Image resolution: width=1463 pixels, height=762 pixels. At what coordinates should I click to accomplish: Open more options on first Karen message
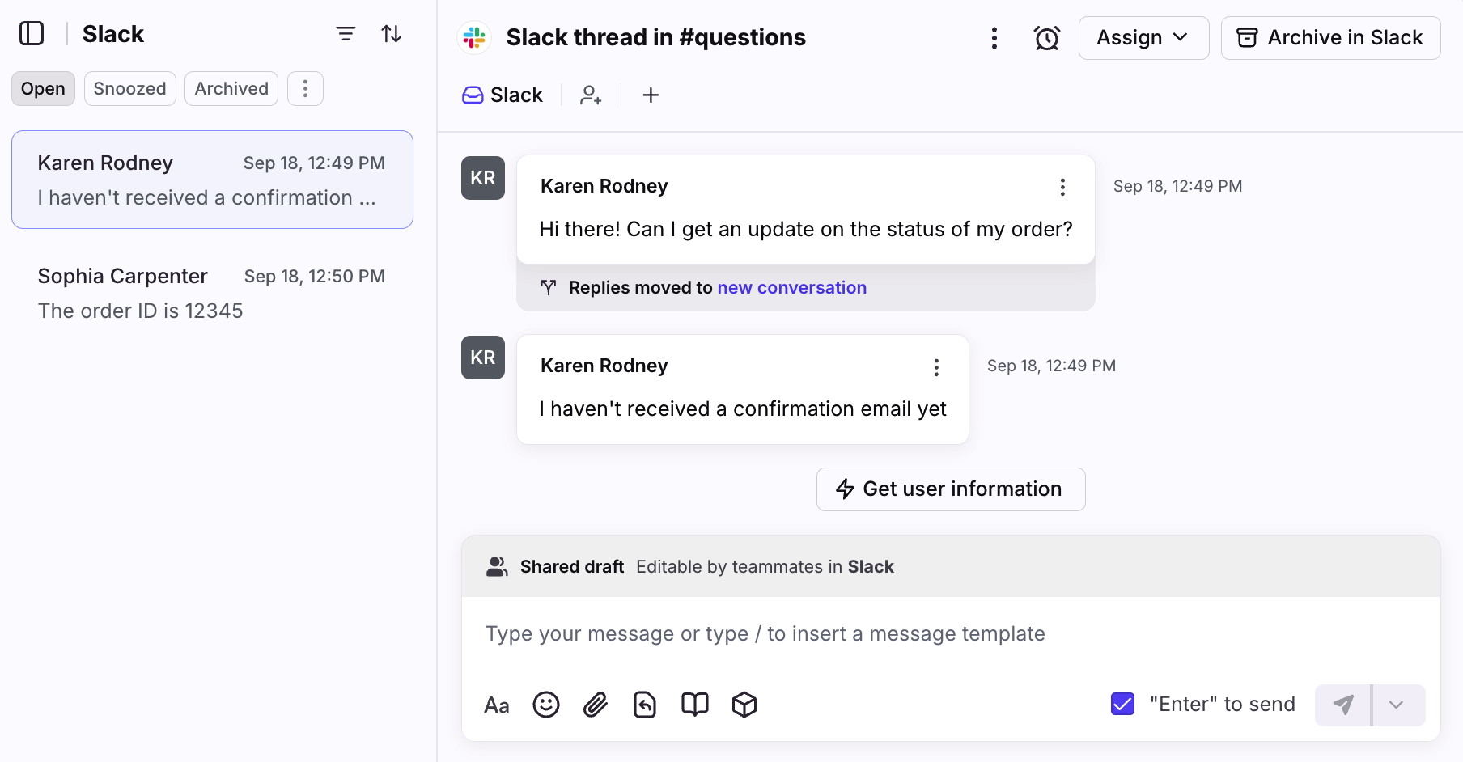coord(1062,187)
